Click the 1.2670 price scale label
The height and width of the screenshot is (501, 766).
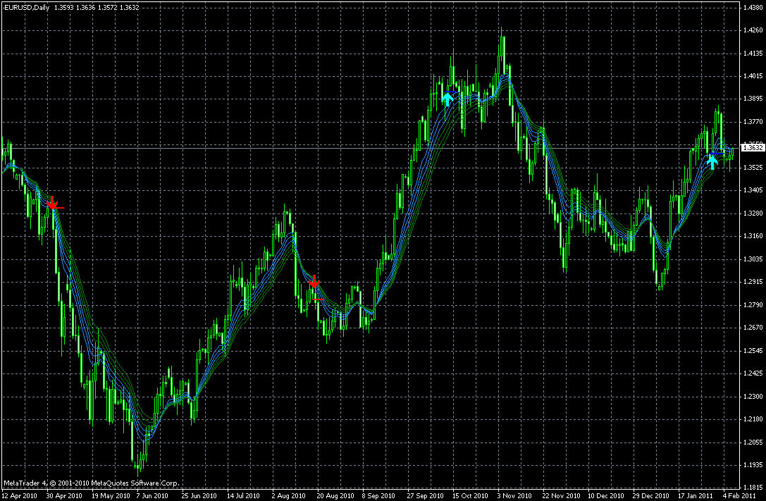click(753, 327)
